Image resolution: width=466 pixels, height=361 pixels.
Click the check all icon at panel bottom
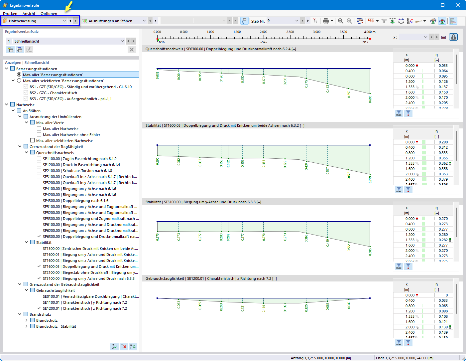click(114, 347)
